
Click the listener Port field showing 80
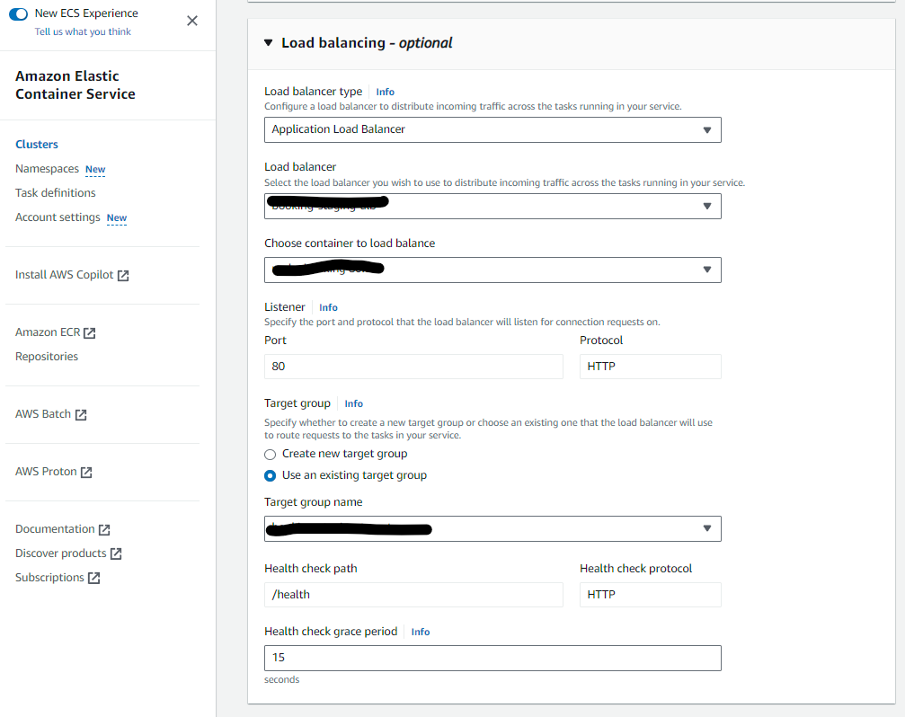(413, 367)
